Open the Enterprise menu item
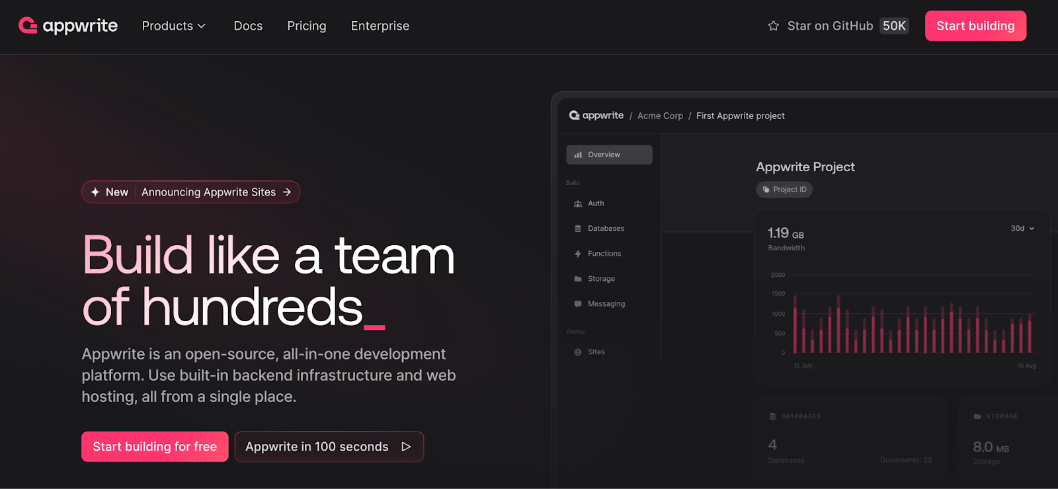Image resolution: width=1058 pixels, height=489 pixels. 380,26
